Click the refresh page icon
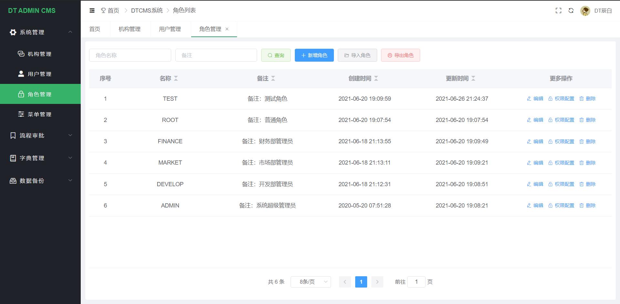The image size is (620, 304). point(571,11)
